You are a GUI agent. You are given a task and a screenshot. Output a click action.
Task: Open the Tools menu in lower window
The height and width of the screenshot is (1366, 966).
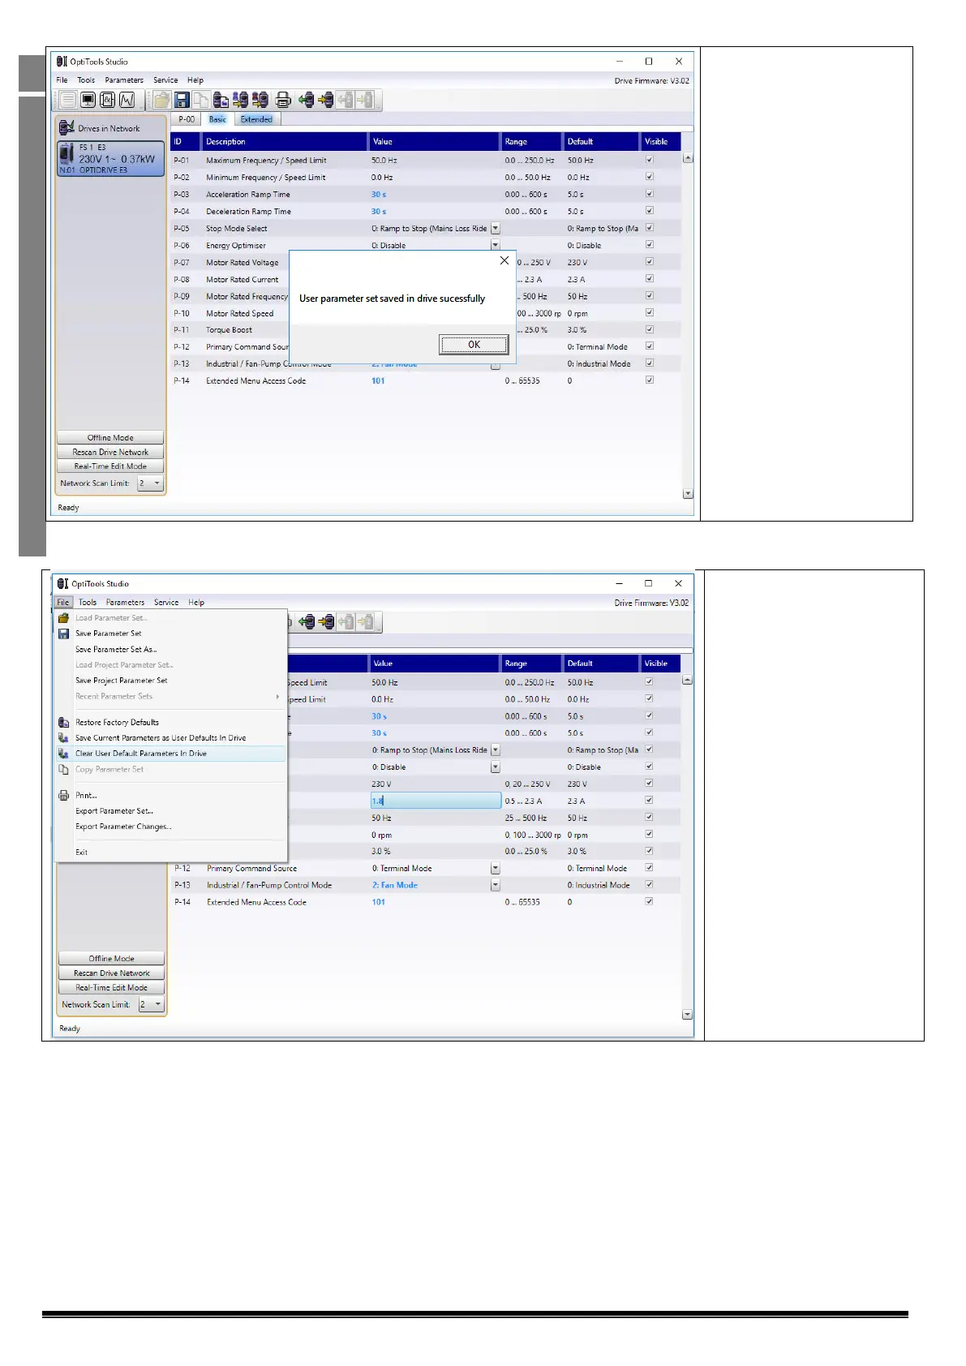click(88, 603)
